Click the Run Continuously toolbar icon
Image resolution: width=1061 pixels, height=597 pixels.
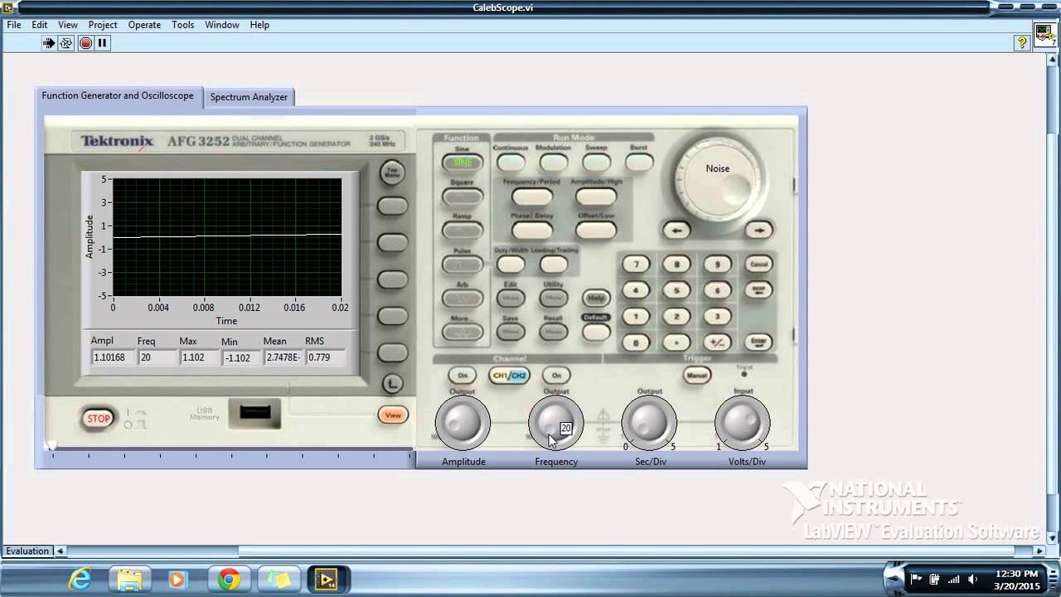pos(66,43)
